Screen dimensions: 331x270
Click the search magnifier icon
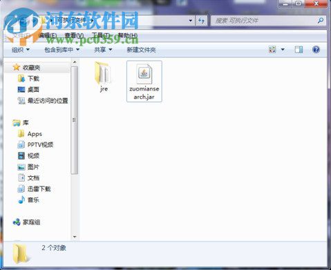tap(321, 21)
